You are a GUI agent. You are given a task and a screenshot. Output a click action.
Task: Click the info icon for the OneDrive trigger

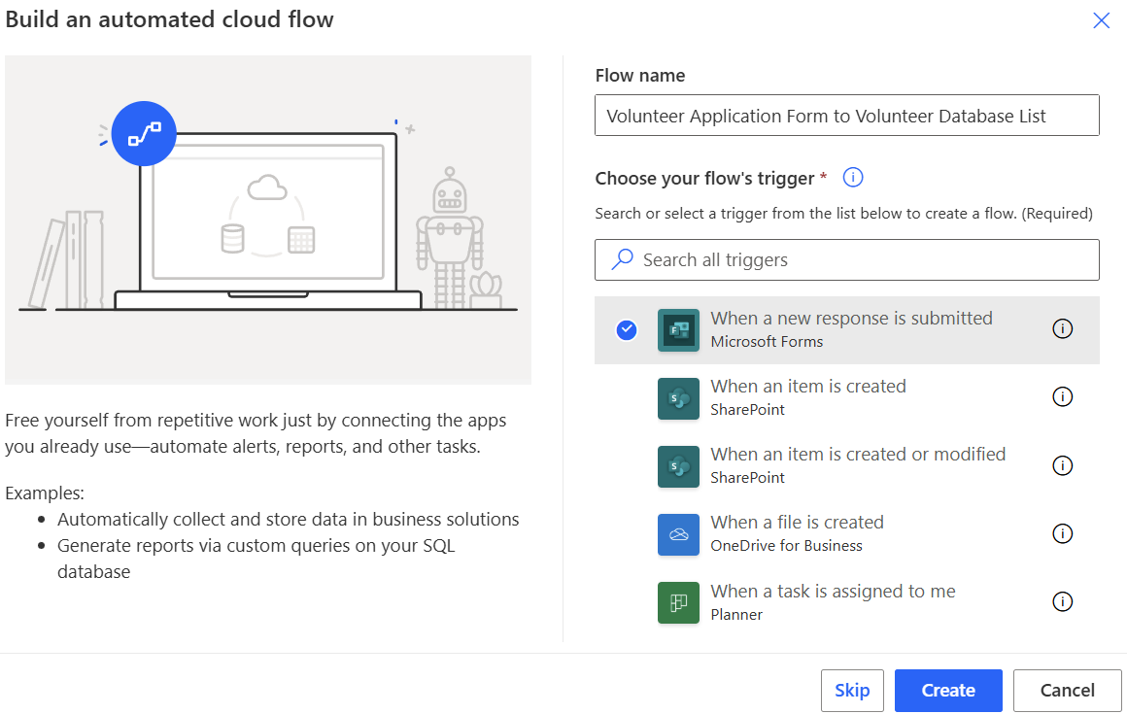coord(1062,533)
